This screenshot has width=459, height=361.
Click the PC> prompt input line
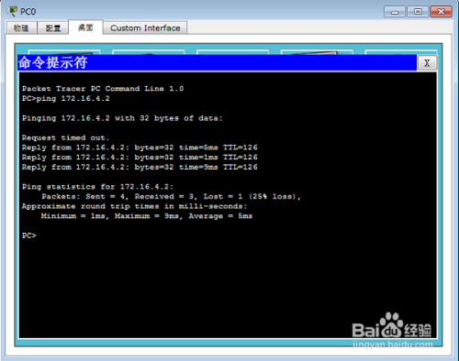29,235
